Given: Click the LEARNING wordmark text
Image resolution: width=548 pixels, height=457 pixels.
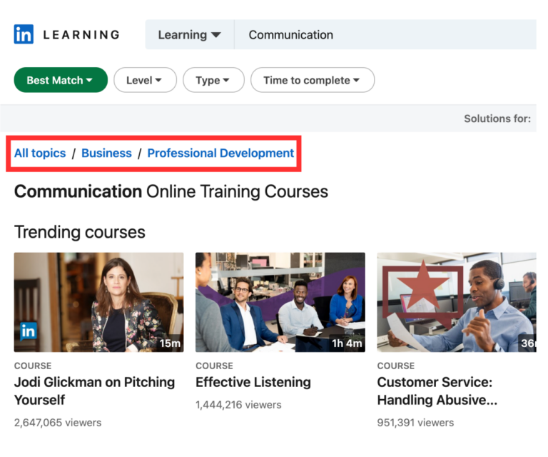Looking at the screenshot, I should [x=81, y=34].
